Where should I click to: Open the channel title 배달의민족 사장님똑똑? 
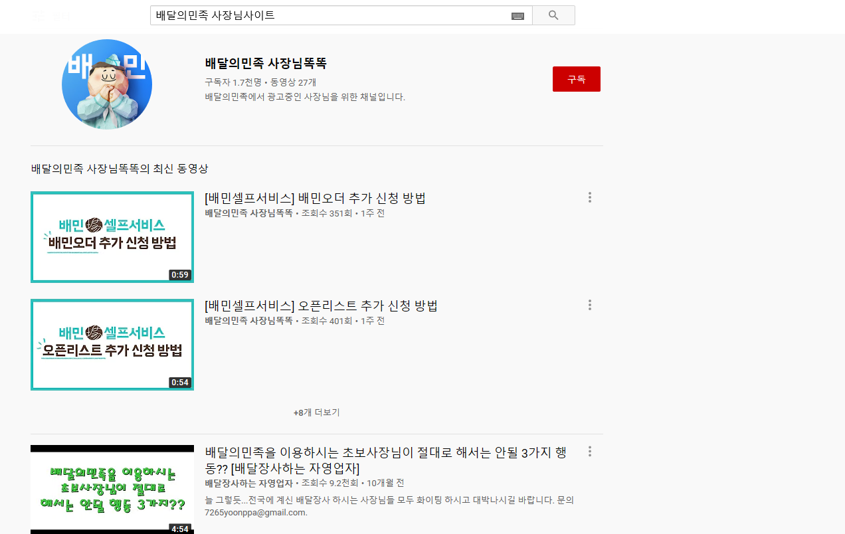tap(266, 64)
